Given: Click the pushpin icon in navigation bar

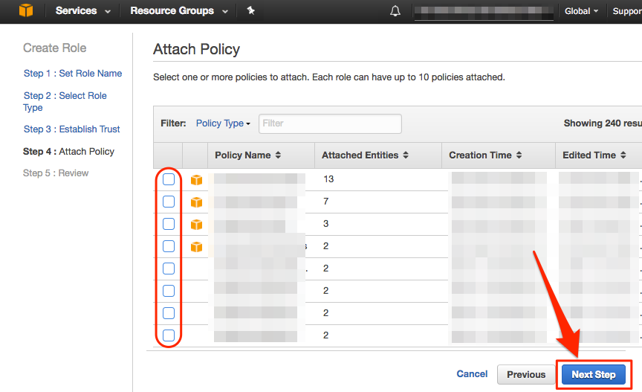Looking at the screenshot, I should [x=250, y=11].
